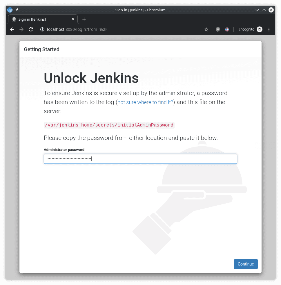Reload the Jenkins login page
This screenshot has width=281, height=285.
(x=31, y=29)
